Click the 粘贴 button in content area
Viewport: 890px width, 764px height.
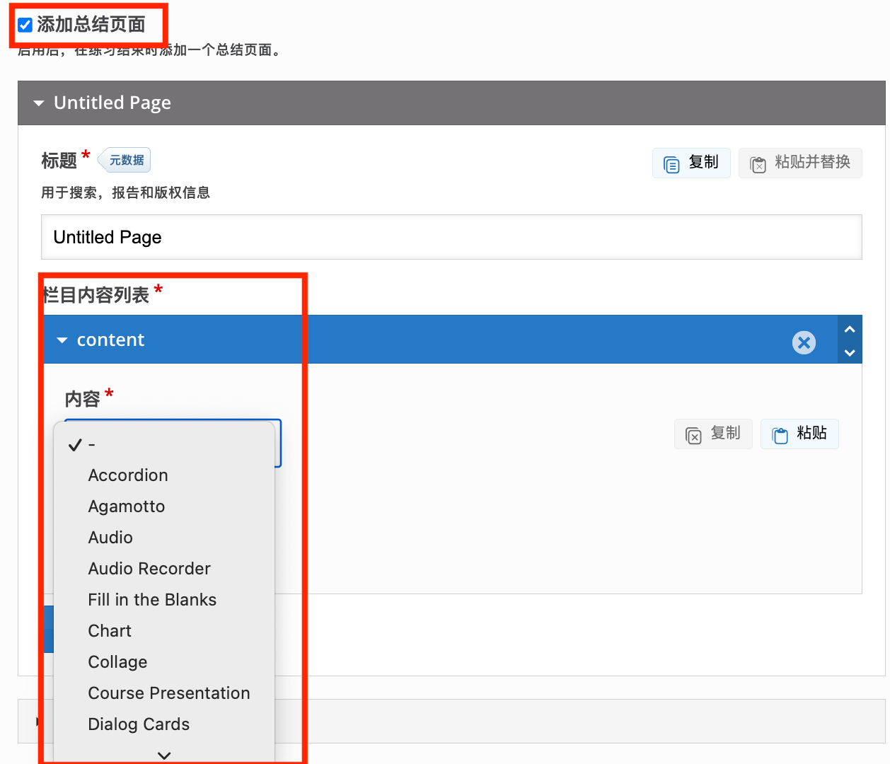[799, 434]
